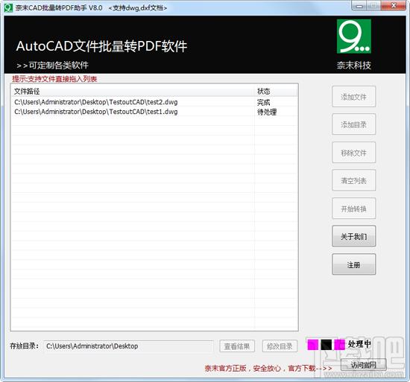Click the 存放目录 path input field
Viewport: 410px width, 382px height.
click(x=128, y=346)
